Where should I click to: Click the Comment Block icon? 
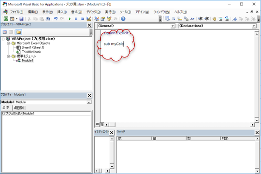coord(221,19)
